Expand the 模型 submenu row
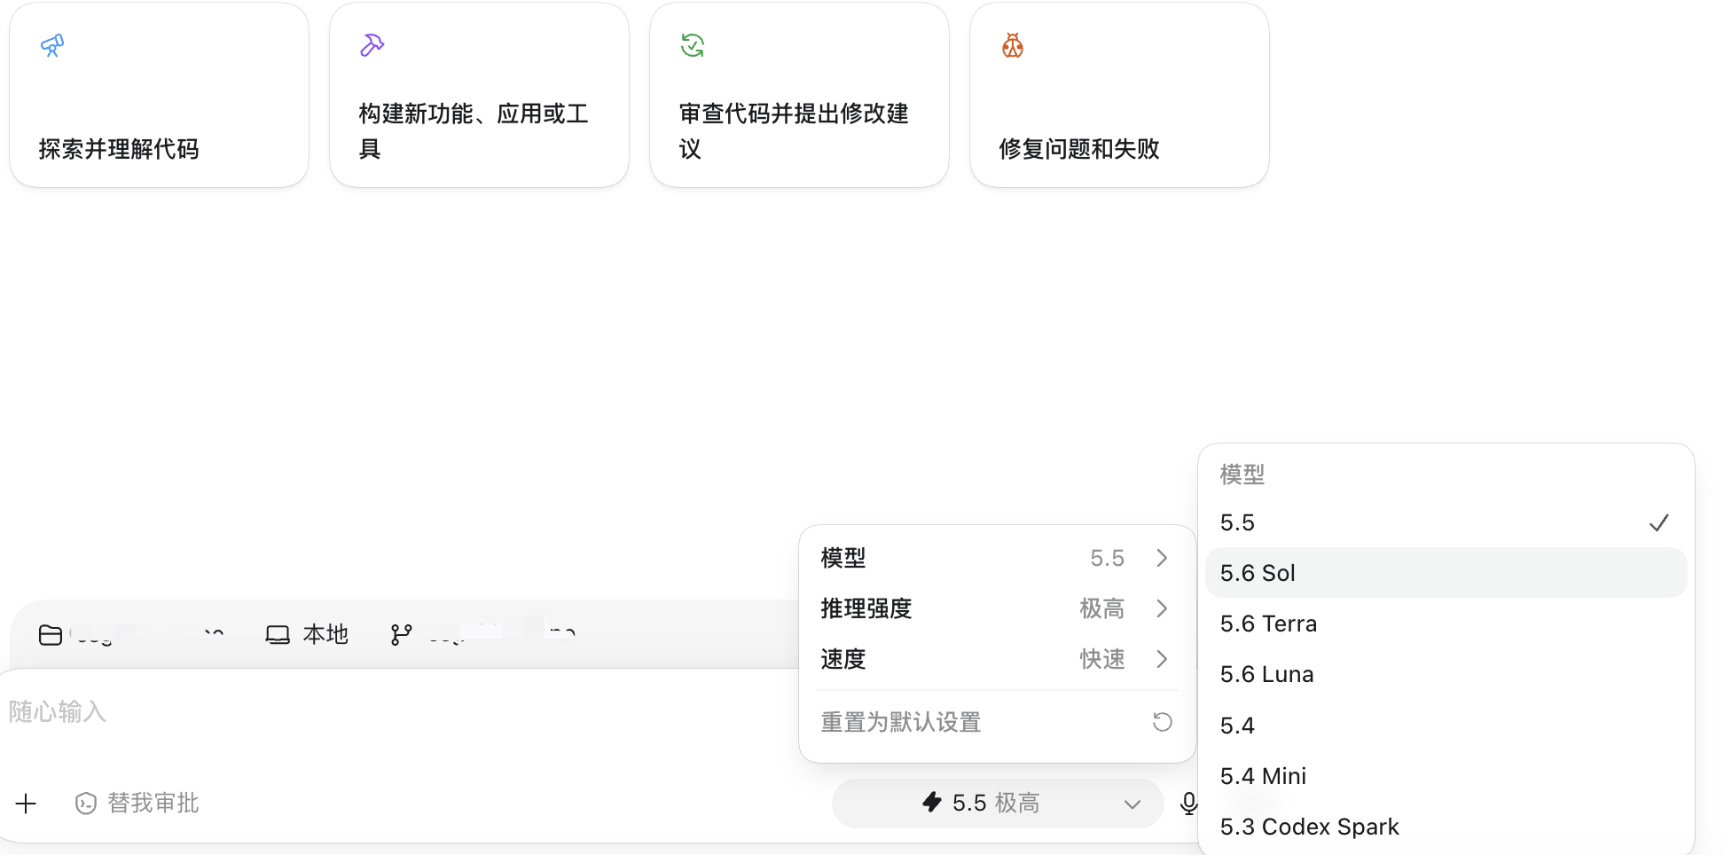 pyautogui.click(x=998, y=558)
